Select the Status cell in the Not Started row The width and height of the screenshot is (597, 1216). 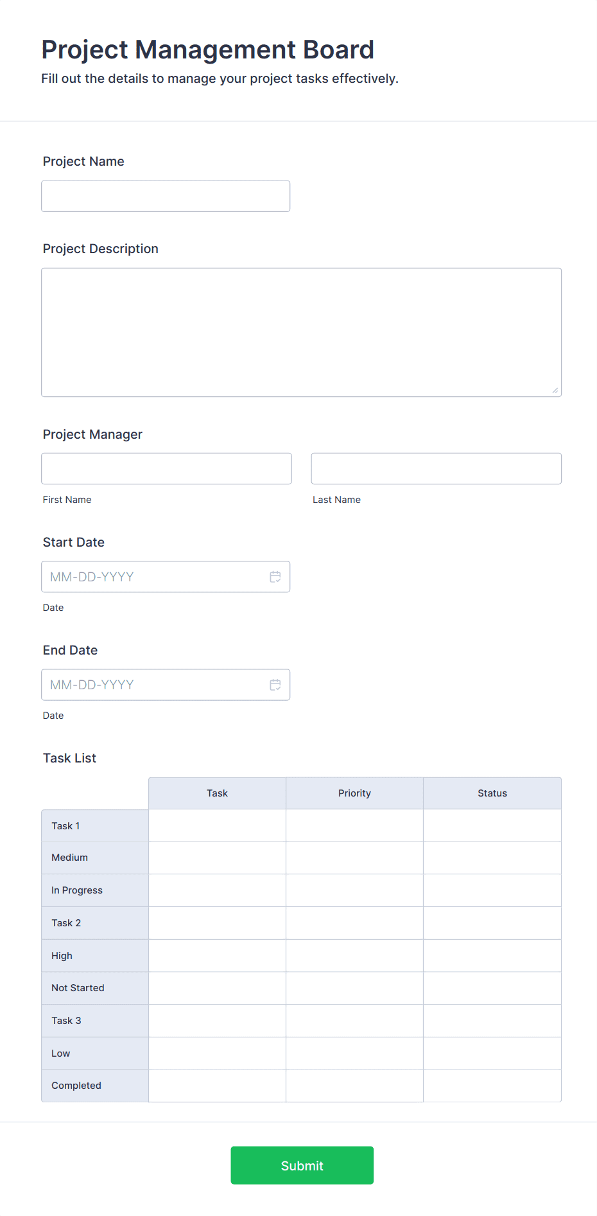pos(492,988)
